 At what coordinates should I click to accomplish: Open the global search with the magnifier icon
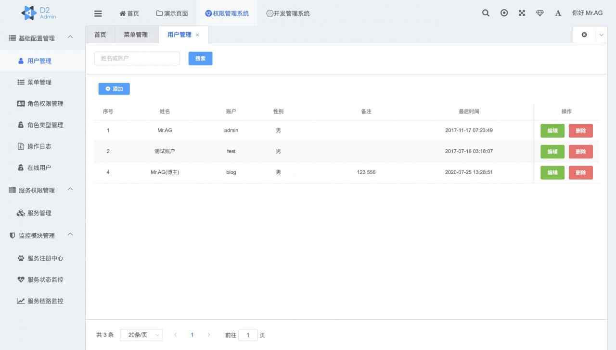point(486,13)
